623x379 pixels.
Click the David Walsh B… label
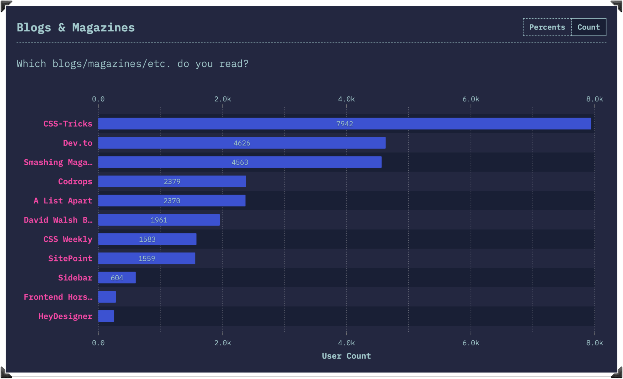[58, 220]
